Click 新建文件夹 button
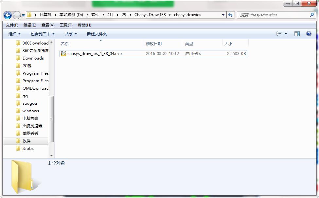This screenshot has height=198, width=319. pyautogui.click(x=97, y=34)
